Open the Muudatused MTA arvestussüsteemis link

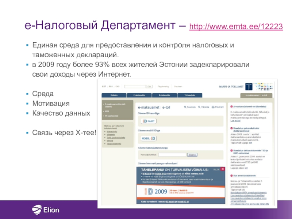249,193
